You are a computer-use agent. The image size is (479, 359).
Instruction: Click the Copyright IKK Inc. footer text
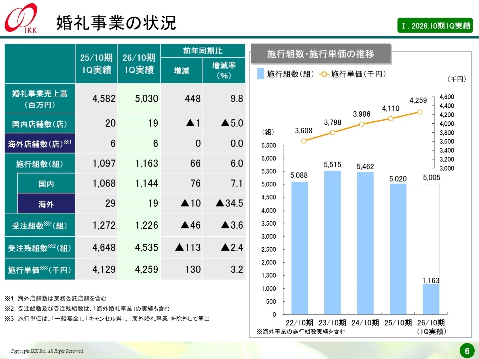tap(47, 351)
